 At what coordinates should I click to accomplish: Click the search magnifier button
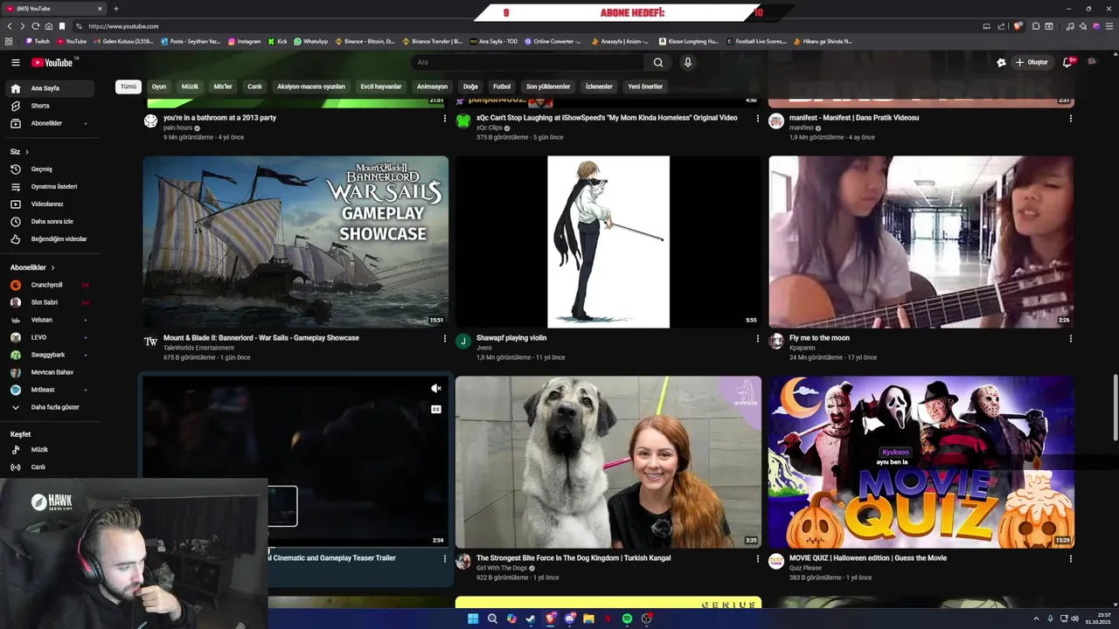[x=658, y=62]
